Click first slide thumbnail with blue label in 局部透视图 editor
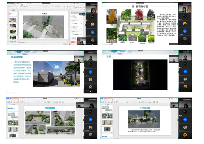204x144 pixels. (13, 108)
